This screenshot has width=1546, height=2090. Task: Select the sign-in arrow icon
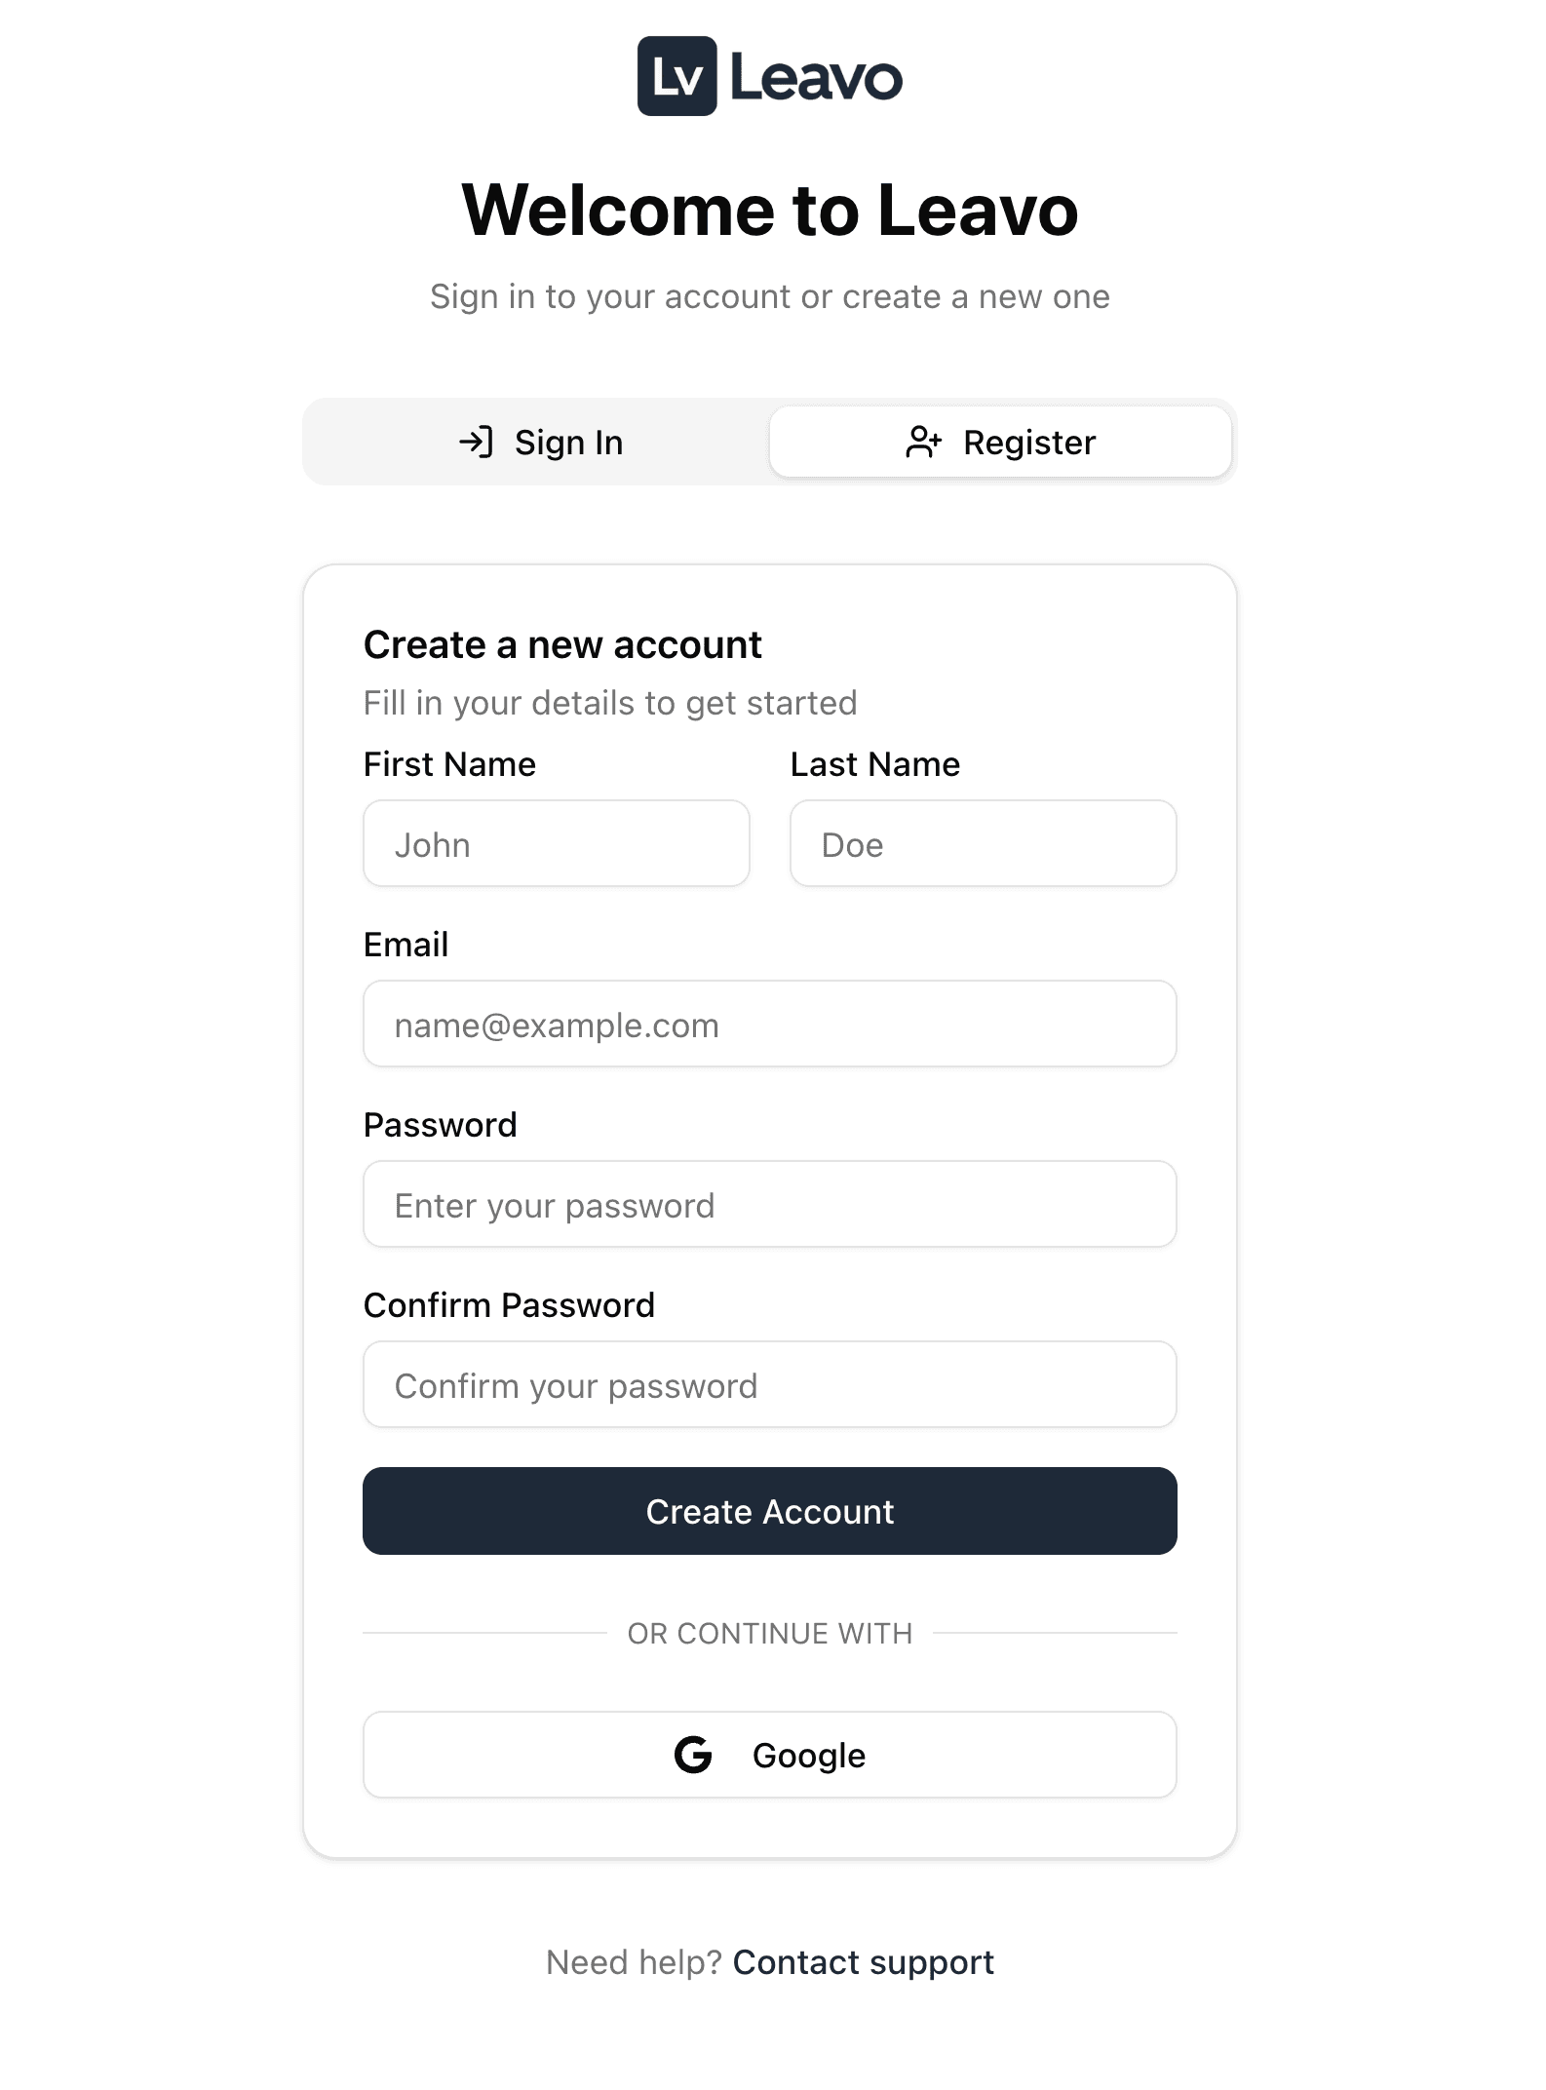479,442
